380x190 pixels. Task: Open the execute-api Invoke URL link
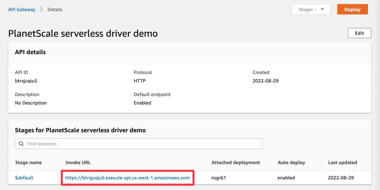point(127,178)
